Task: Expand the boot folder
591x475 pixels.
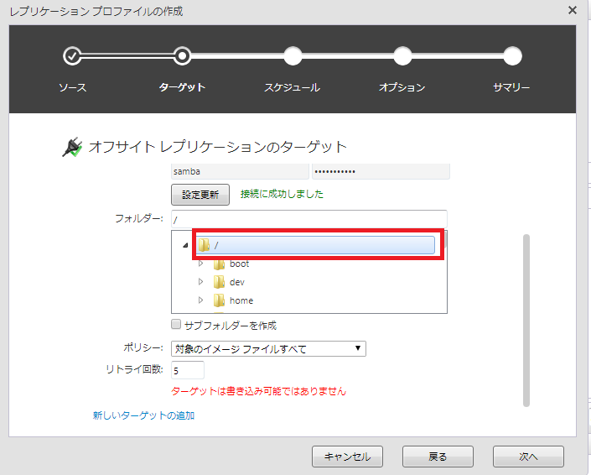Action: (201, 264)
